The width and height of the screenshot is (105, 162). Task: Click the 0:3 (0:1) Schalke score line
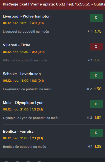[x=38, y=81]
